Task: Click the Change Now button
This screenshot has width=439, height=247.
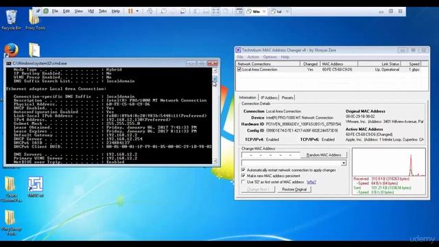Action: pos(258,189)
